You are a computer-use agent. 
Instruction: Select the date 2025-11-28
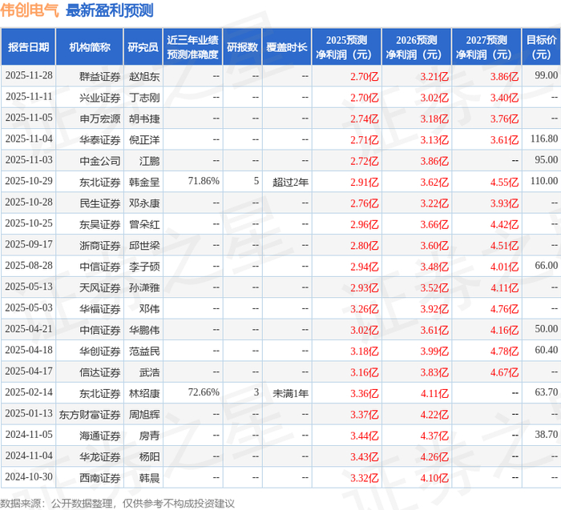click(x=29, y=76)
